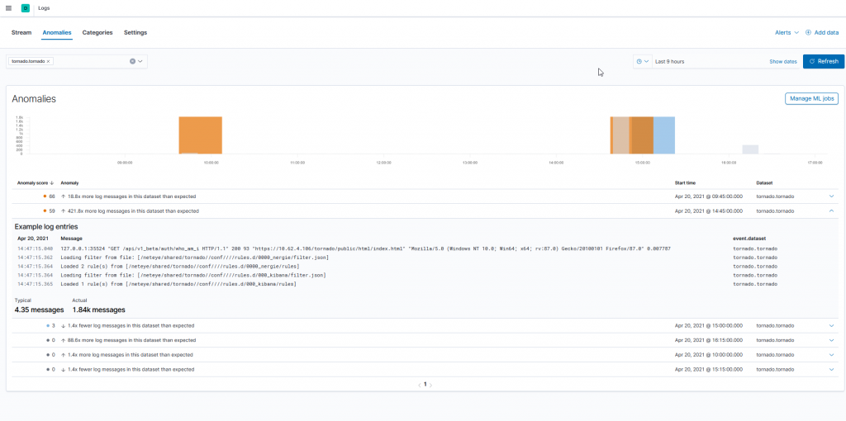The image size is (846, 421).
Task: Open the Settings tab
Action: click(135, 32)
